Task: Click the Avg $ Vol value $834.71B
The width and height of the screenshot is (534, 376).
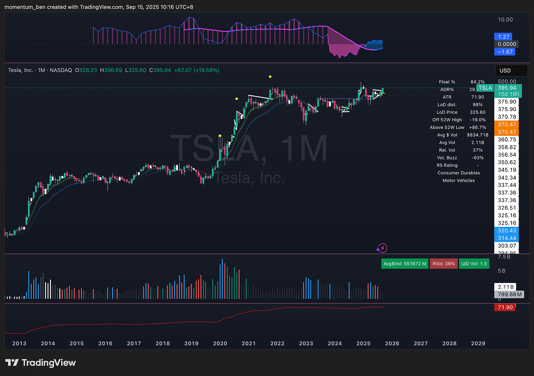Action: pyautogui.click(x=478, y=135)
